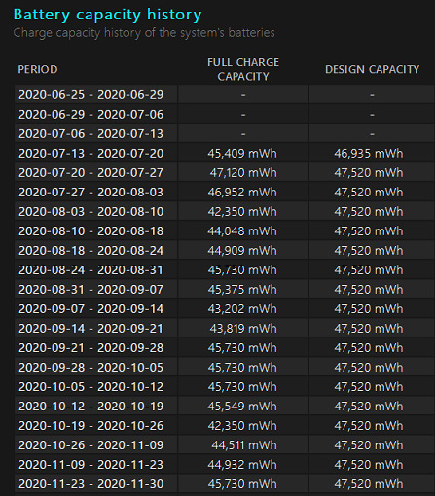The height and width of the screenshot is (496, 435).
Task: Select period 2020-08-24 - 2020-08-31
Action: point(91,270)
